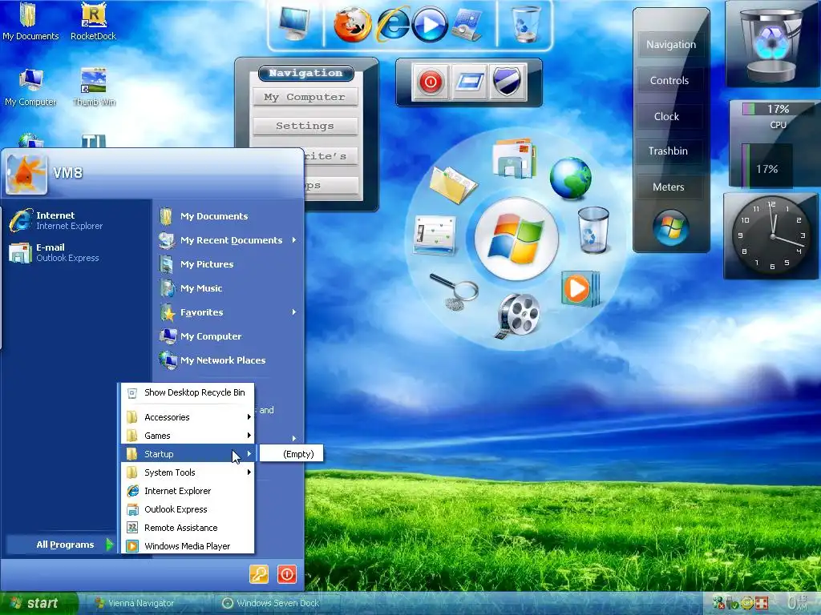Image resolution: width=821 pixels, height=615 pixels.
Task: Expand the Games submenu
Action: point(188,435)
